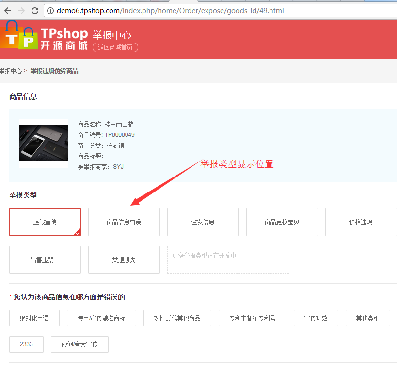Reload the page with refresh icon
This screenshot has height=369, width=397.
pos(35,11)
